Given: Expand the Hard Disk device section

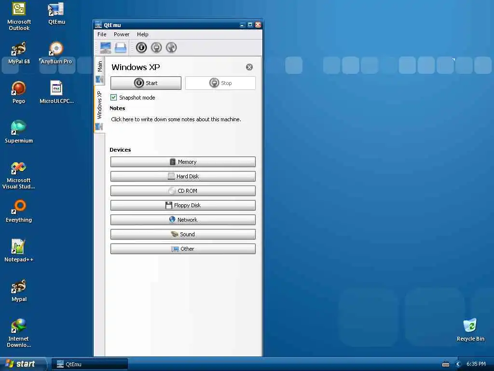Looking at the screenshot, I should [183, 176].
